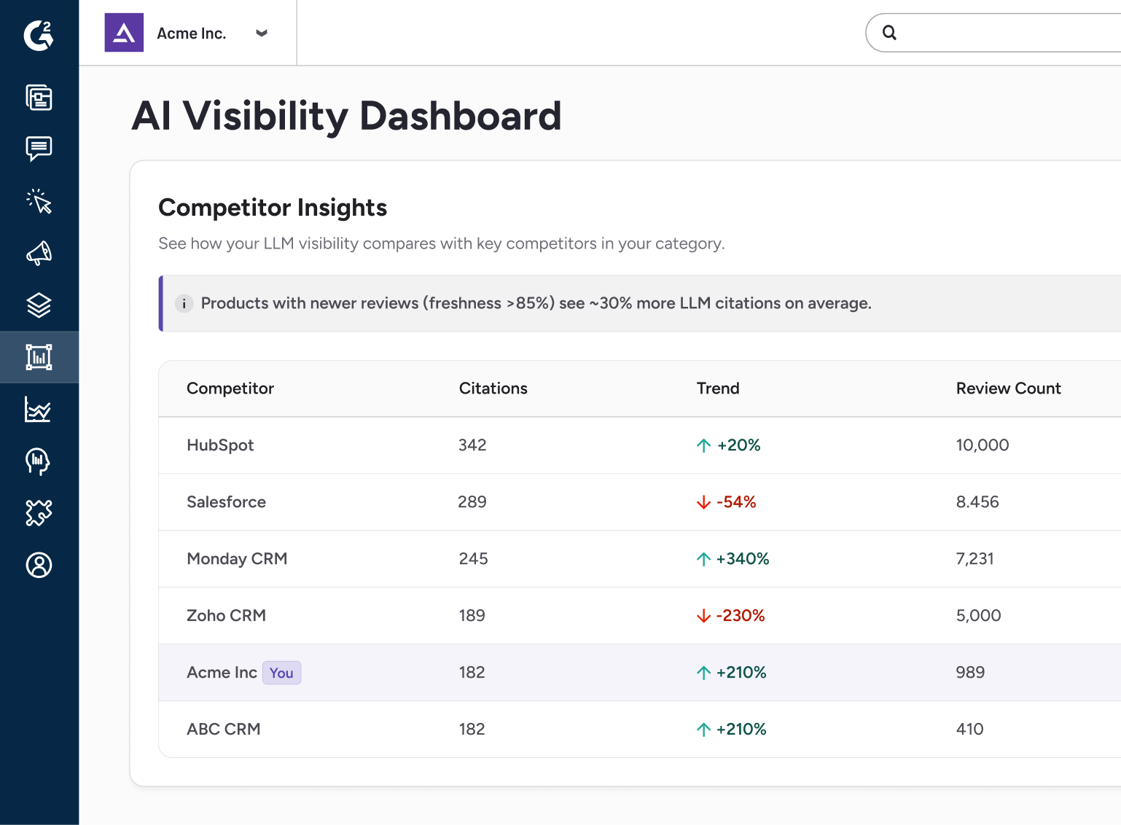This screenshot has height=825, width=1121.
Task: Select the Zoho CRM competitor name
Action: coord(227,616)
